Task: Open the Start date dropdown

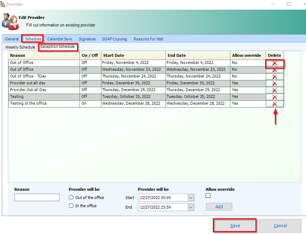Action: click(191, 198)
